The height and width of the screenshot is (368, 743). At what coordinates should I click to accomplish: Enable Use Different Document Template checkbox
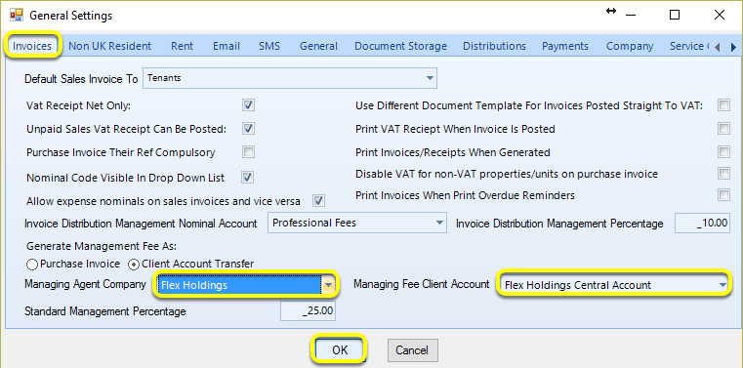point(723,105)
